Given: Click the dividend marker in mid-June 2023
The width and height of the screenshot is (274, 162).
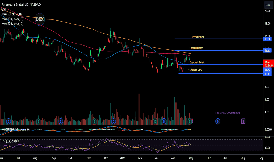Looking at the screenshot, I should [x=9, y=121].
